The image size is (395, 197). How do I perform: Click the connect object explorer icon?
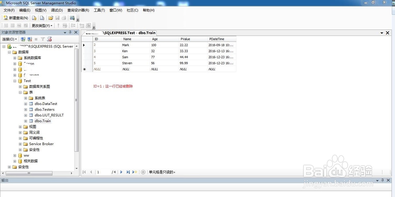23,39
